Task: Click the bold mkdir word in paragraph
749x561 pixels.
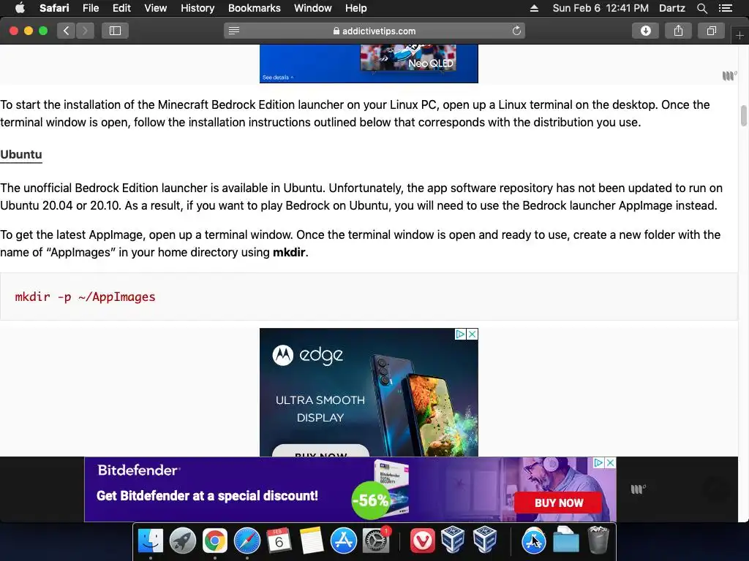Action: point(289,252)
